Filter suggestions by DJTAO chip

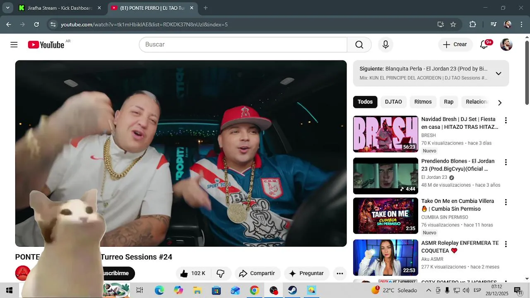(x=393, y=102)
